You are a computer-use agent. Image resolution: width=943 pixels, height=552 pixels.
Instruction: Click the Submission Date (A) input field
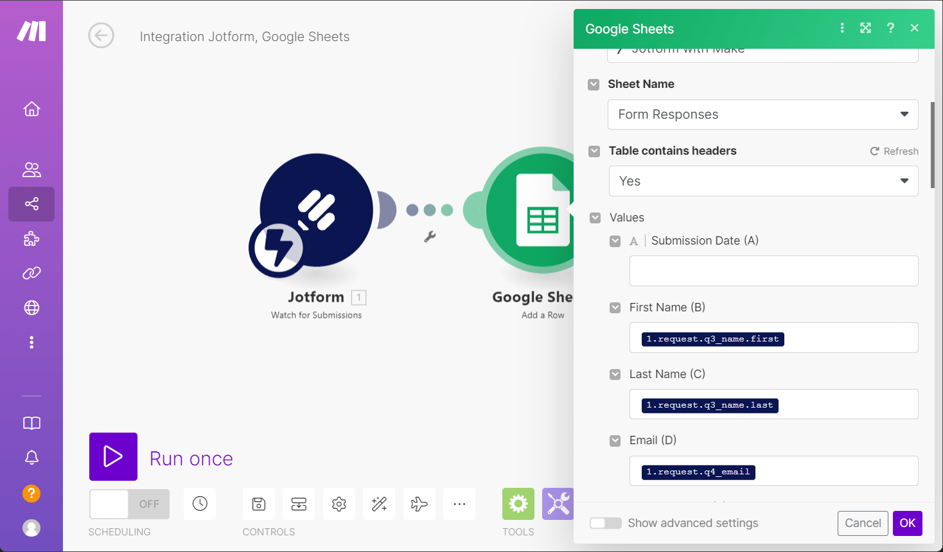click(x=773, y=271)
